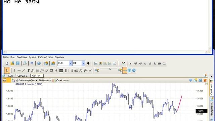Open the Файл menu

click(x=6, y=57)
